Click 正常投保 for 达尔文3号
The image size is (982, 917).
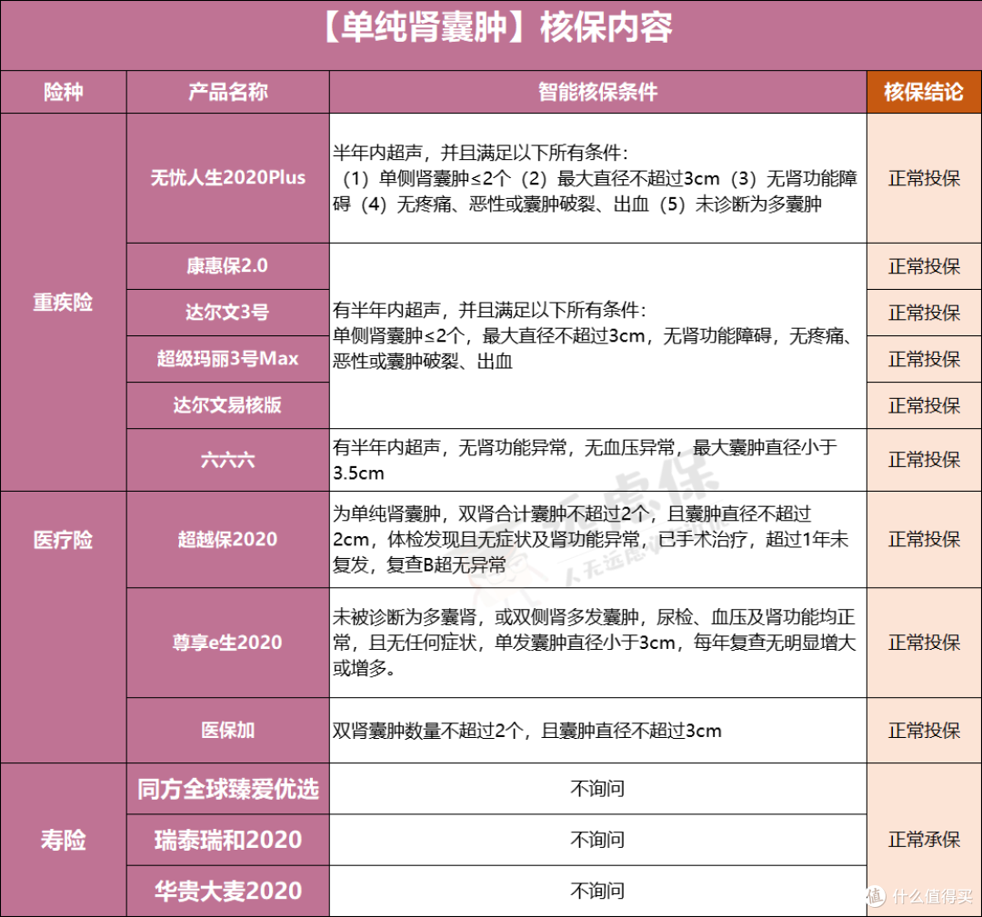pyautogui.click(x=924, y=313)
